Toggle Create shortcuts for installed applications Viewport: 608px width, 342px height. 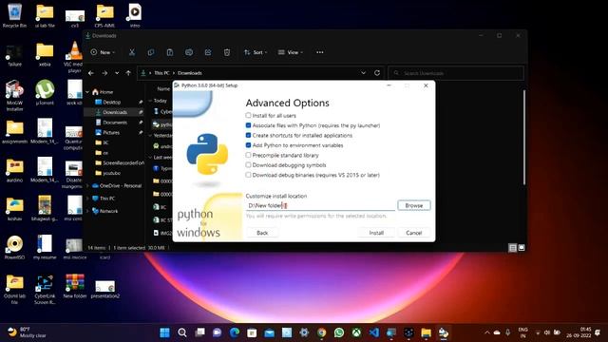pos(248,135)
